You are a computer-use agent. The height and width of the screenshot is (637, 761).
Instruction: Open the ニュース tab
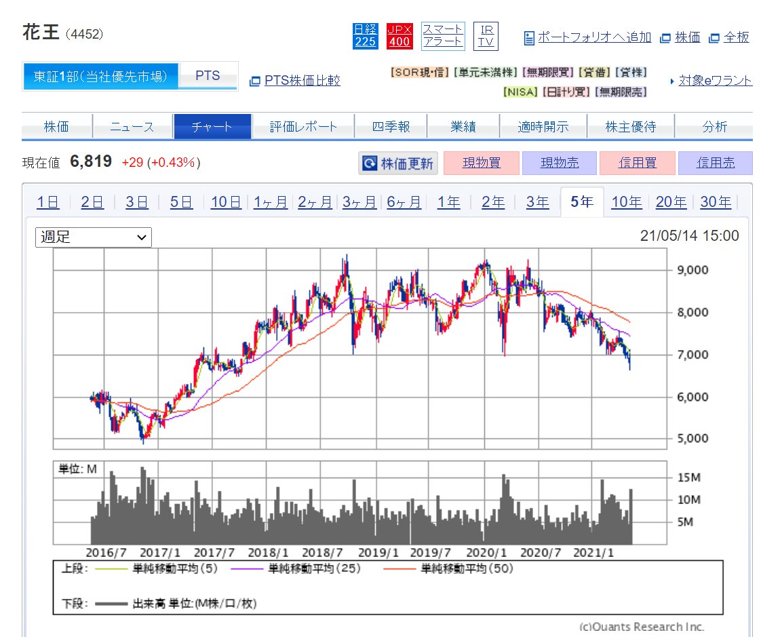click(132, 127)
